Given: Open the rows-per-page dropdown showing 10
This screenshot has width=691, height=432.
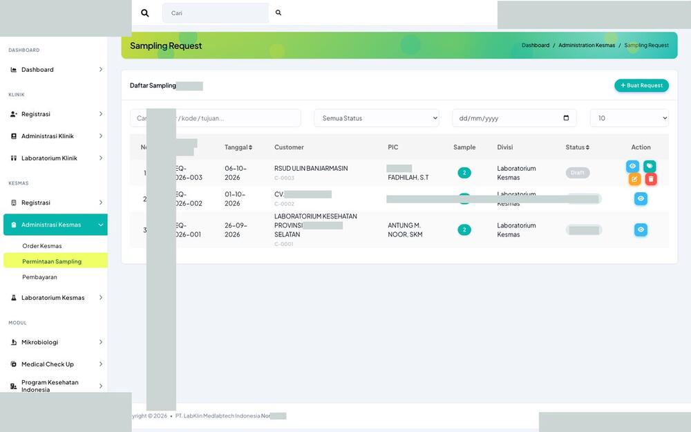Looking at the screenshot, I should tap(630, 118).
